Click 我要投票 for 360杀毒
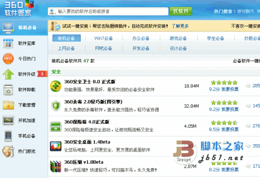260x178 pixels. pos(230,110)
